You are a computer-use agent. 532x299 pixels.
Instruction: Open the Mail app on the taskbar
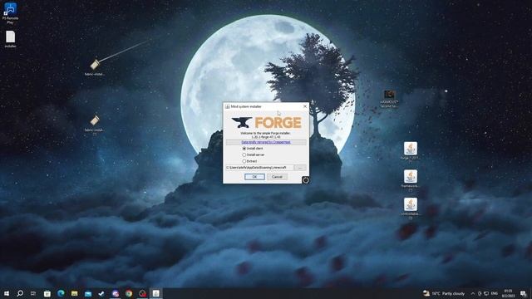click(x=88, y=293)
